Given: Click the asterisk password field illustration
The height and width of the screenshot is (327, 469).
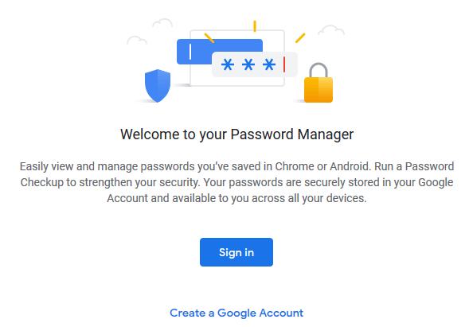Looking at the screenshot, I should pyautogui.click(x=255, y=64).
